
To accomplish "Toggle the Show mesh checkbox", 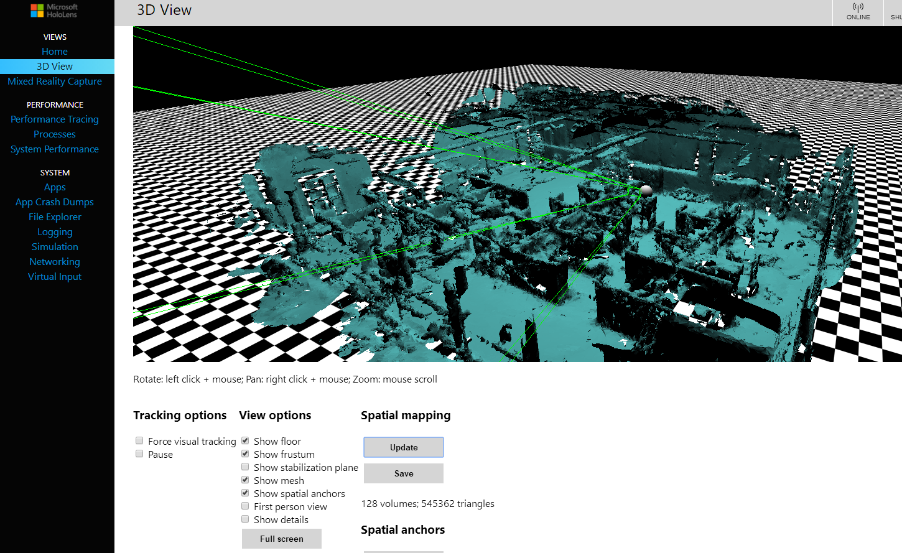I will 245,480.
